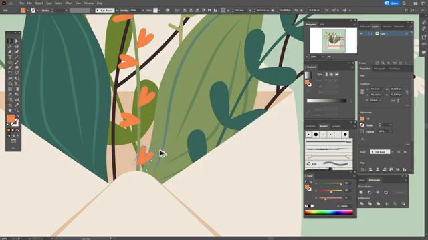The width and height of the screenshot is (428, 240).
Task: Select the Magic Wand tool
Action: 10,47
